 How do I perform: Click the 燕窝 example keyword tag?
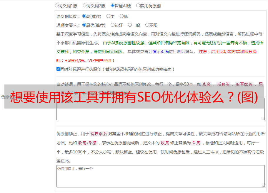click(x=206, y=84)
